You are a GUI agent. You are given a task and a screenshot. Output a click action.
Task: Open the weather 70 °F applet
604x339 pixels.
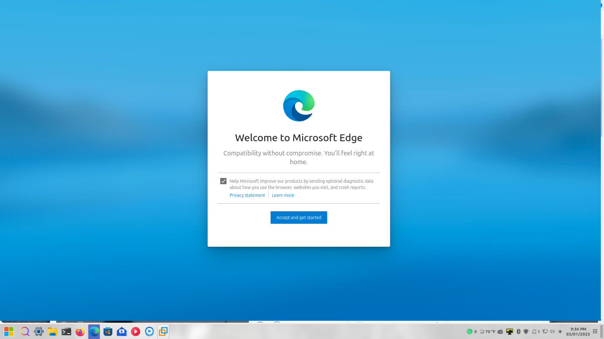tap(487, 331)
